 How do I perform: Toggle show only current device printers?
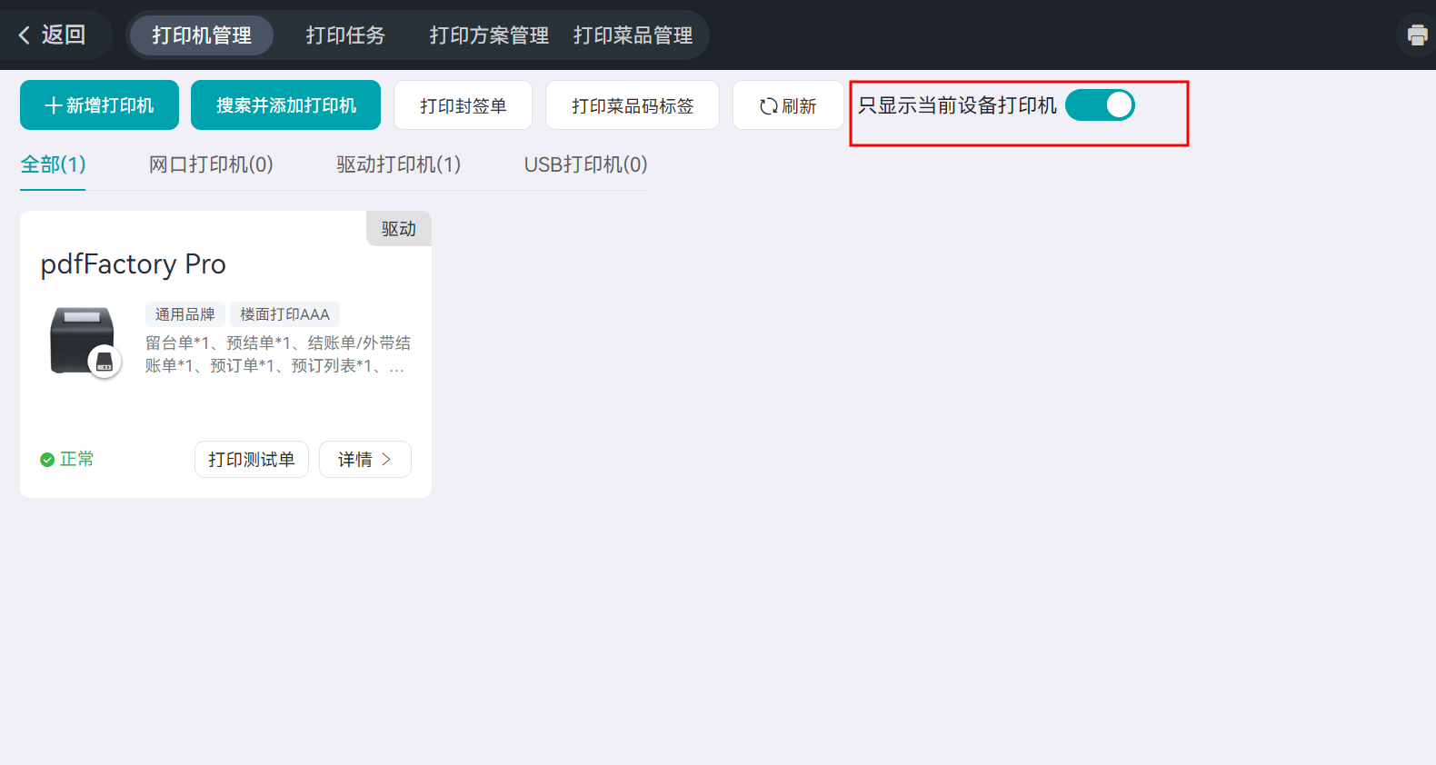click(x=1100, y=105)
